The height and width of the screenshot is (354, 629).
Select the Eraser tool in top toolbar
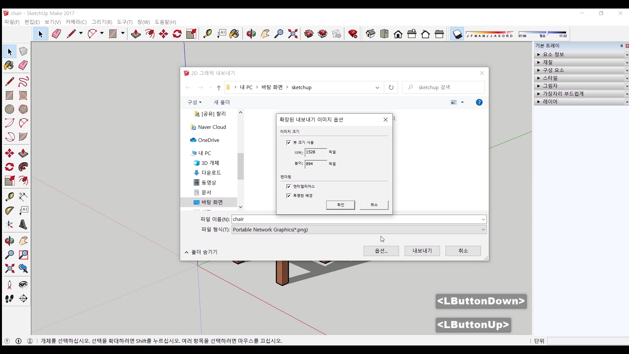click(56, 34)
